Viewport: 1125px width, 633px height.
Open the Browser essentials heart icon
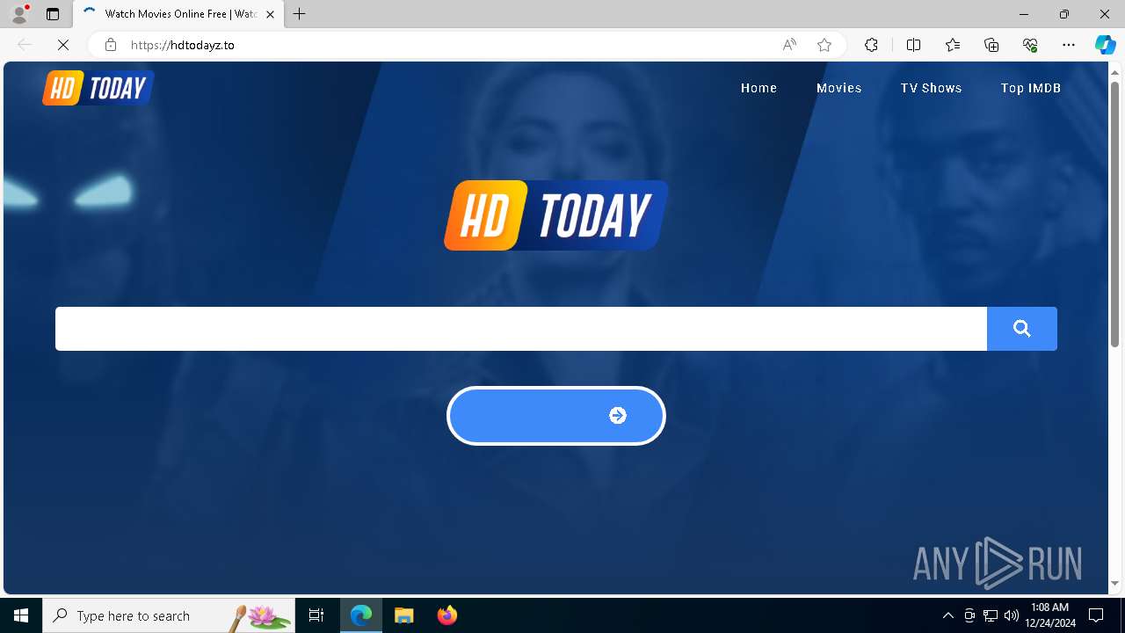(1030, 45)
